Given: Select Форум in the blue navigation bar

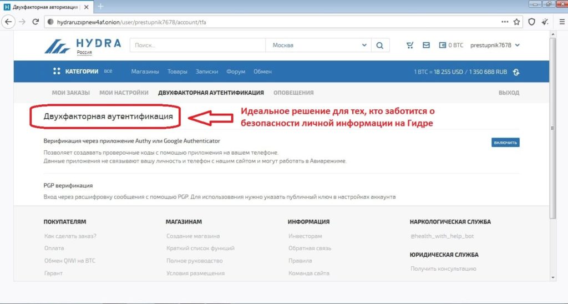Looking at the screenshot, I should (x=236, y=72).
